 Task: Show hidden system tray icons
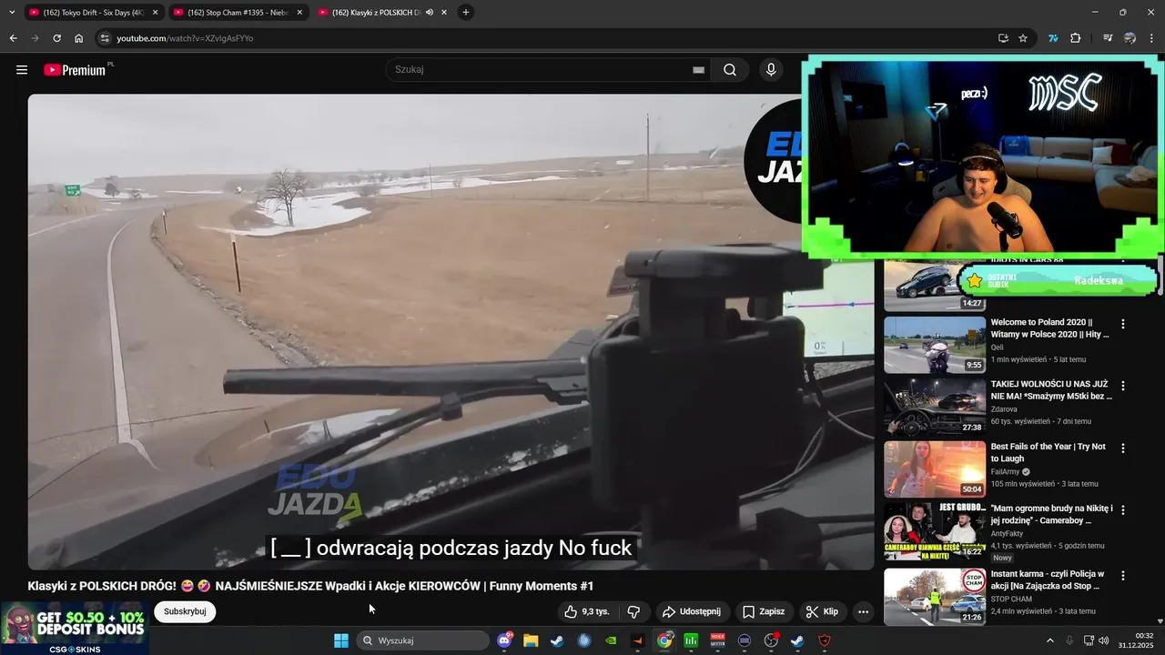(x=1049, y=640)
